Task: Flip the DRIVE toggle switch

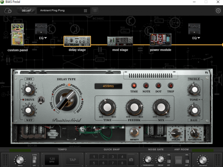Action: coord(41,100)
